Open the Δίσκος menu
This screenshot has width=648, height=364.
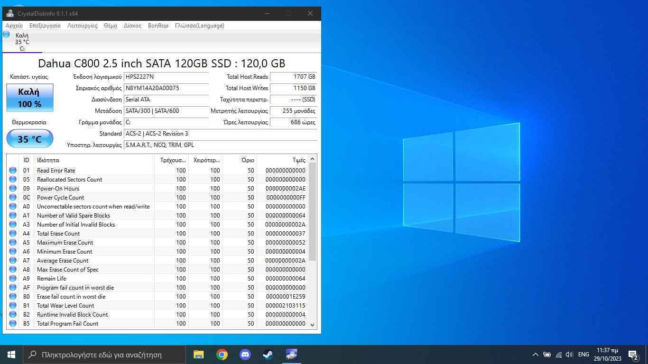pyautogui.click(x=132, y=26)
